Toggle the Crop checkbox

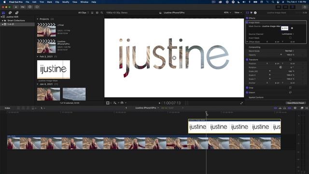[x=247, y=87]
